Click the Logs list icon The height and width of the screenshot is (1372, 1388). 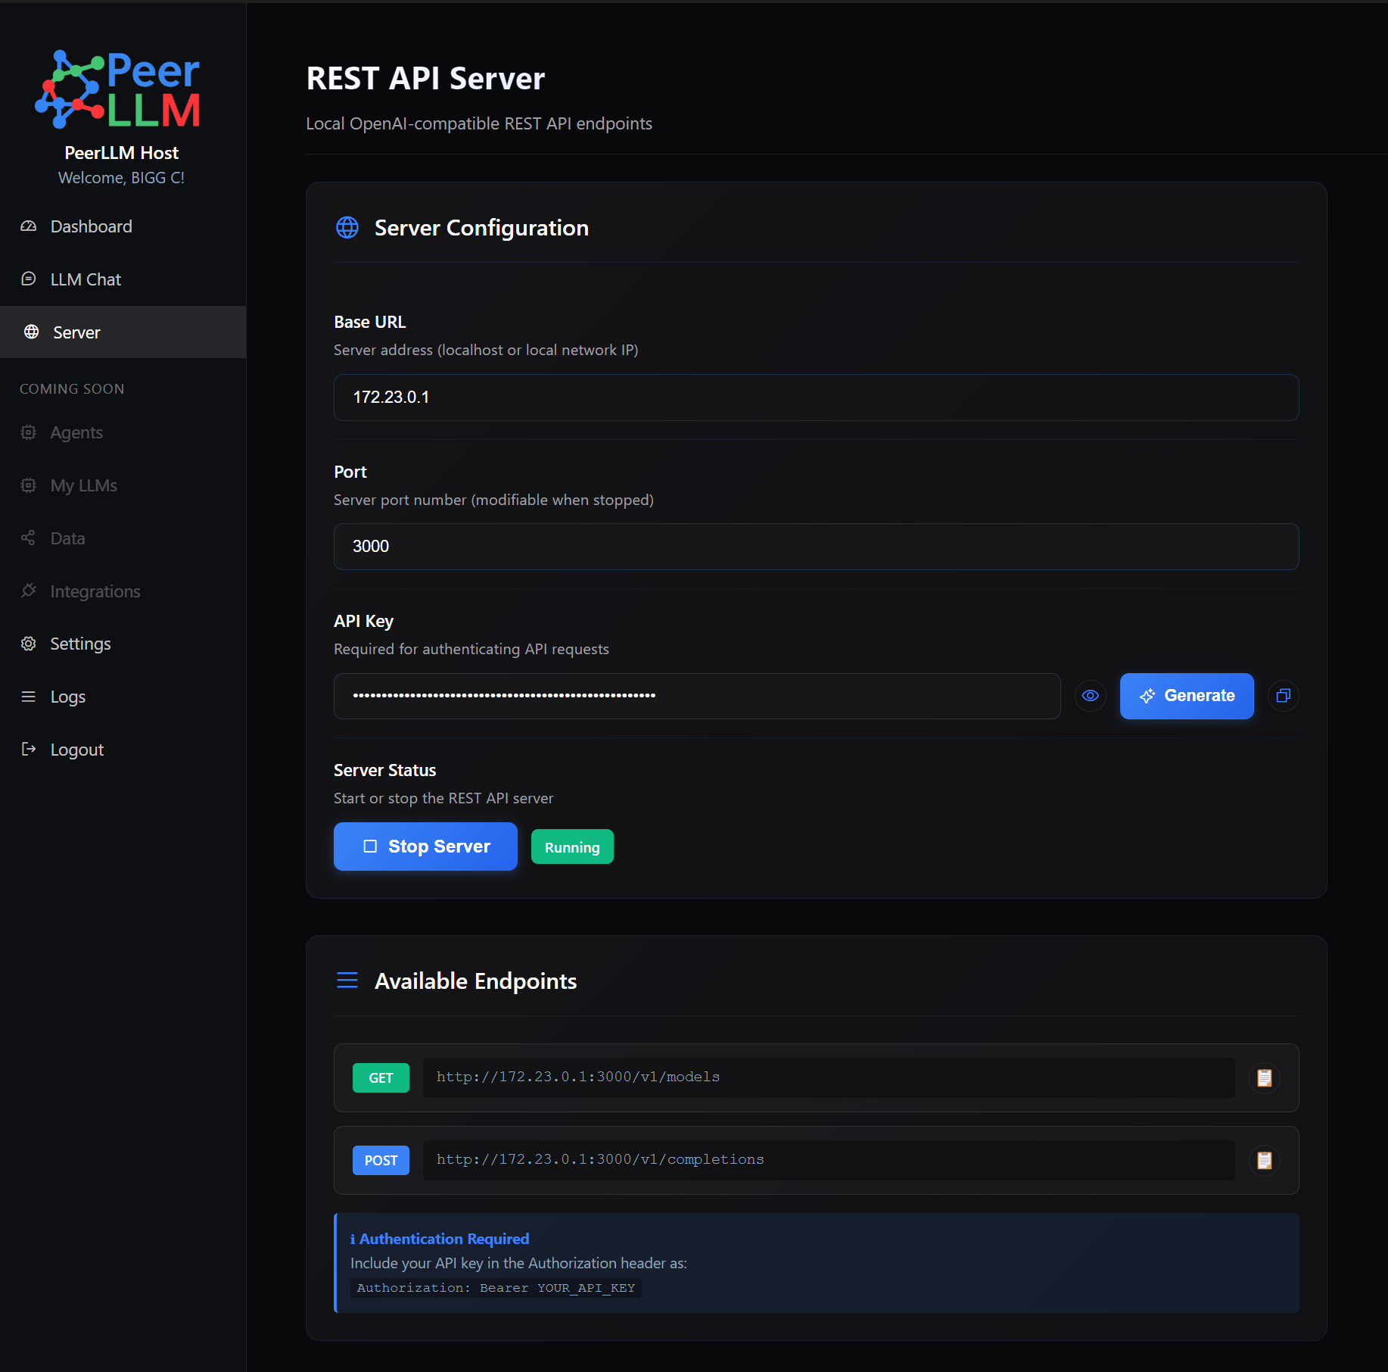pyautogui.click(x=29, y=697)
